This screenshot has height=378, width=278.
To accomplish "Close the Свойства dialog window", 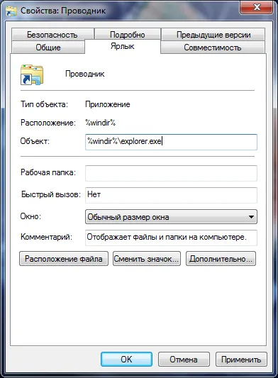I will [x=257, y=7].
